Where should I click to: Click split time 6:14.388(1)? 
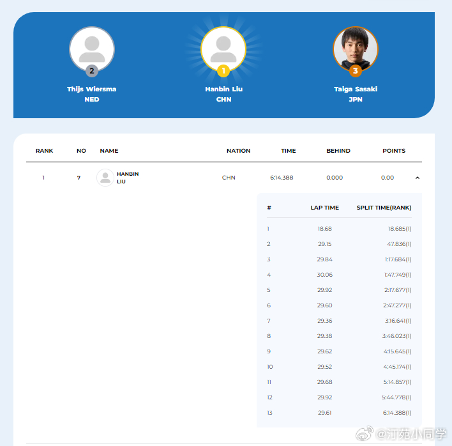pyautogui.click(x=397, y=413)
